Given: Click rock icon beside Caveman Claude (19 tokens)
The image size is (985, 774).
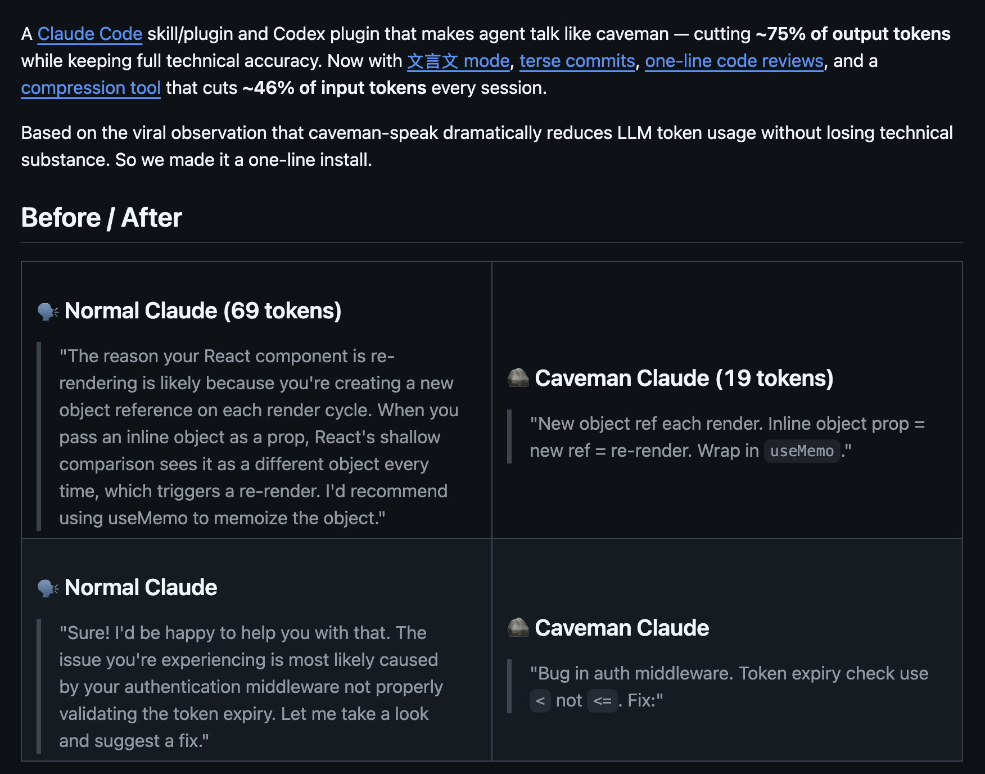Looking at the screenshot, I should click(x=518, y=378).
